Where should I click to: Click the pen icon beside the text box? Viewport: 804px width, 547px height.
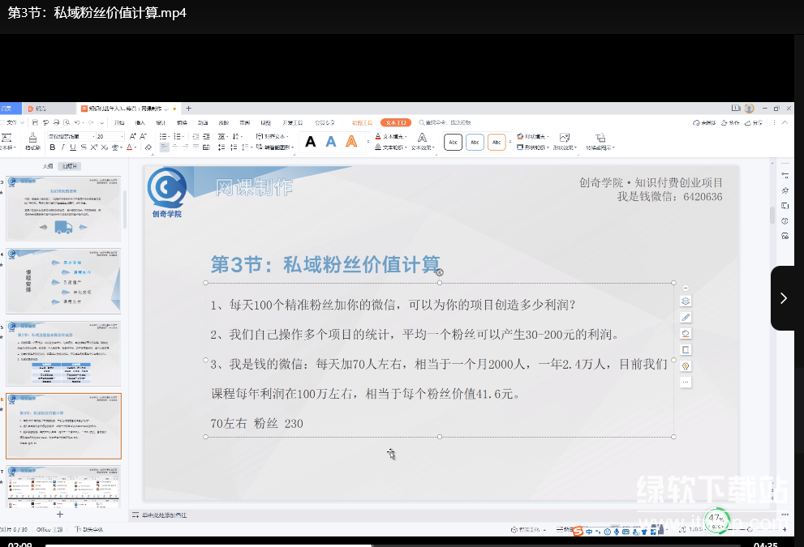coord(686,317)
